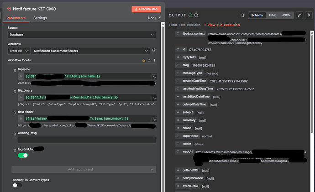315x192 pixels.
Task: Delete the dest_folder input with trash icon
Action: [x=15, y=113]
